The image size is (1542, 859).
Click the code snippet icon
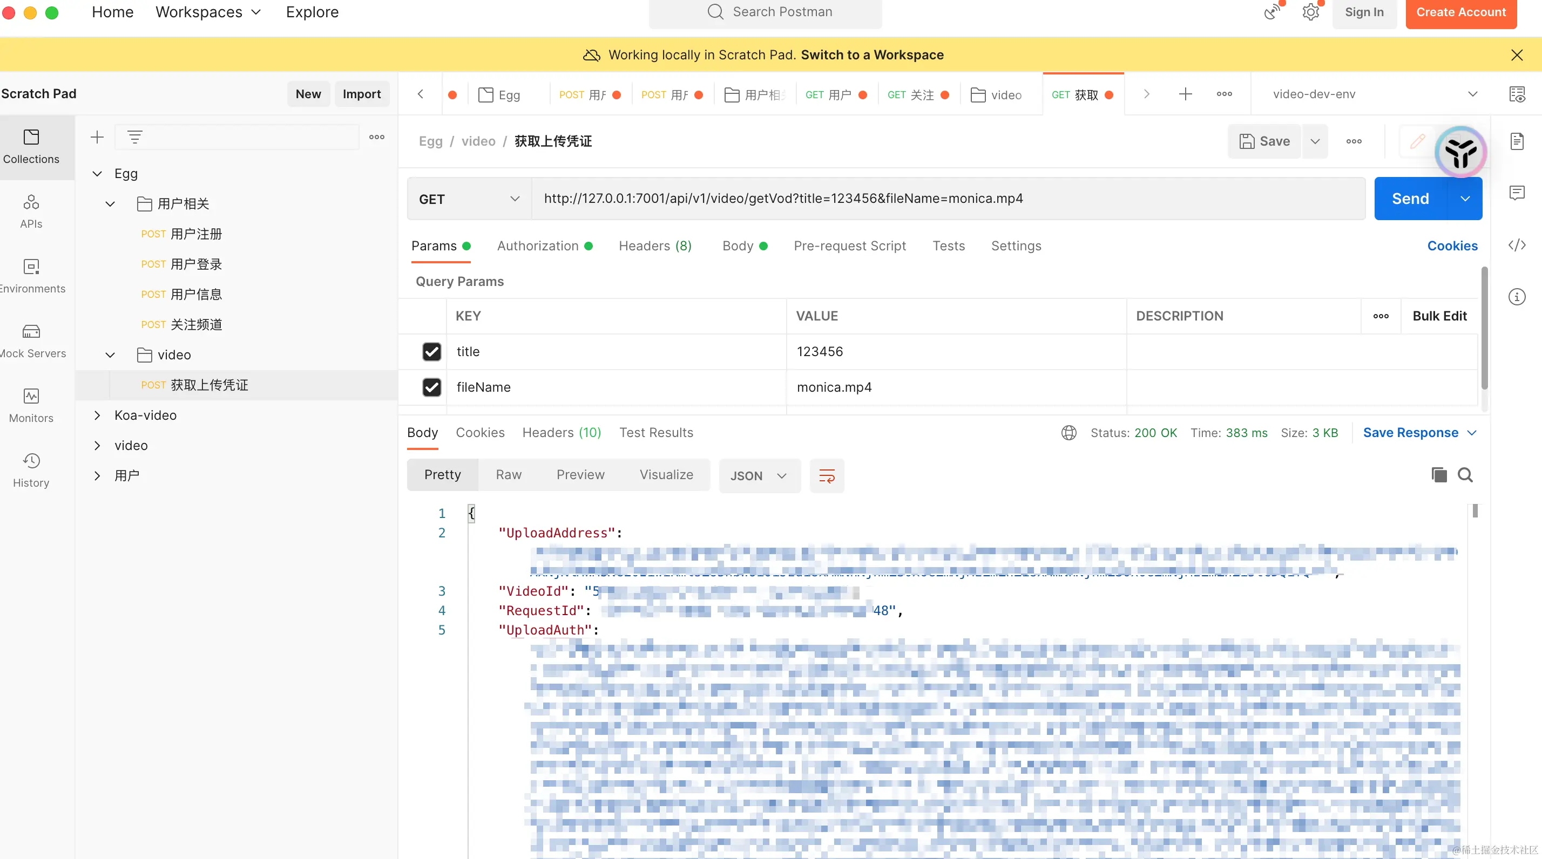pyautogui.click(x=1516, y=246)
